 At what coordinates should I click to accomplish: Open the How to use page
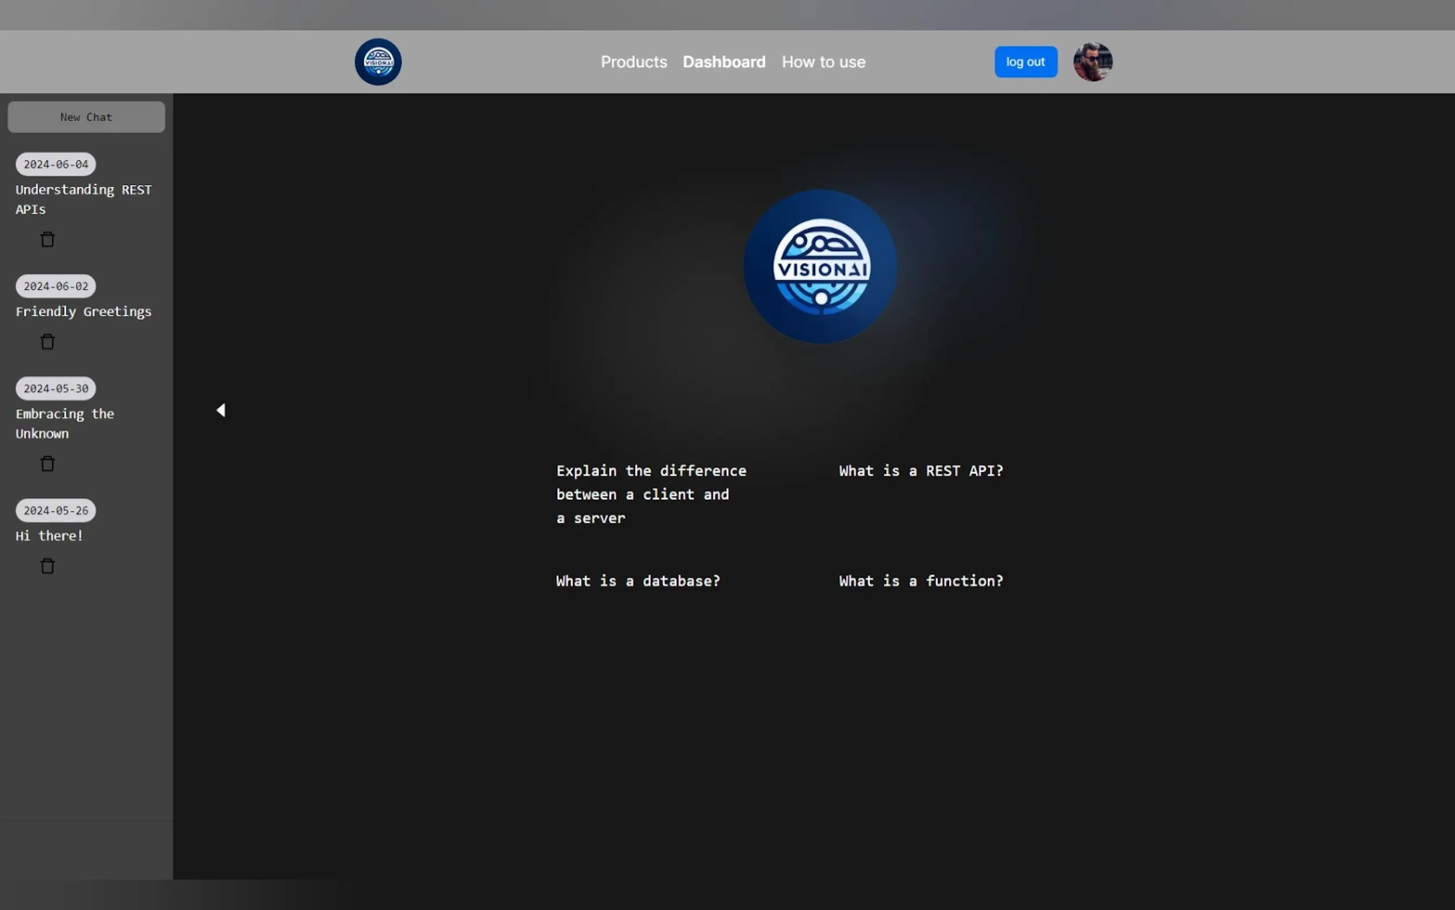(x=823, y=62)
